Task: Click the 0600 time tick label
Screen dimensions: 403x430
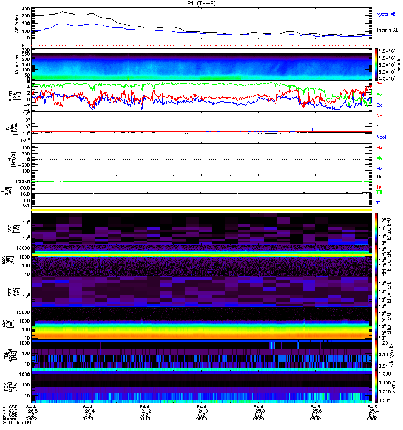Action: coord(372,419)
